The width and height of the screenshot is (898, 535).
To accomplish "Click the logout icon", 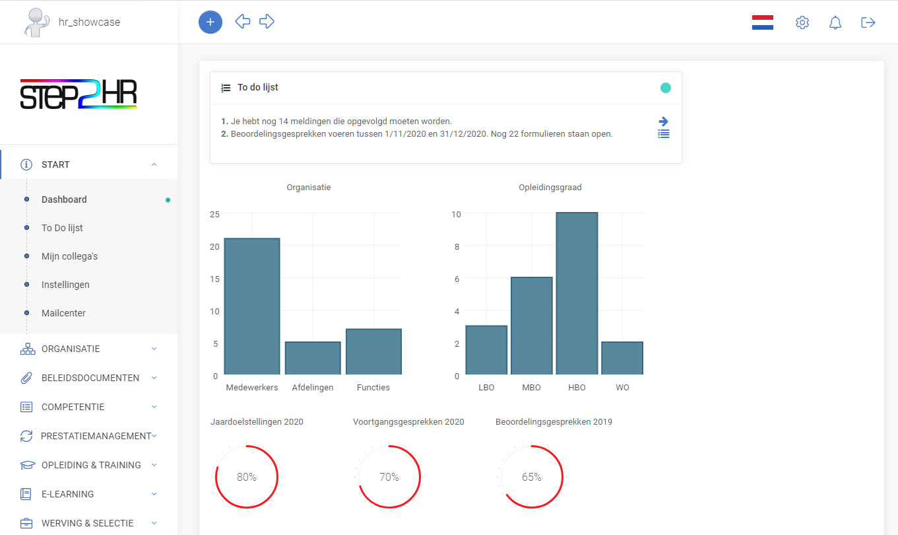I will tap(868, 22).
